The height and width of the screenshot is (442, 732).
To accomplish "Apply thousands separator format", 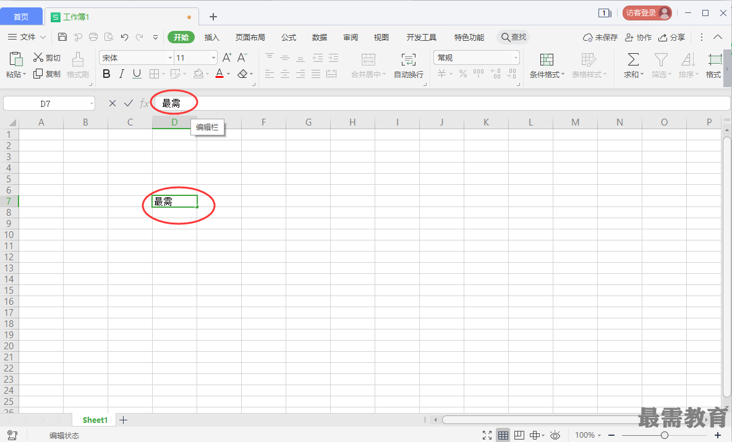I will pos(479,74).
